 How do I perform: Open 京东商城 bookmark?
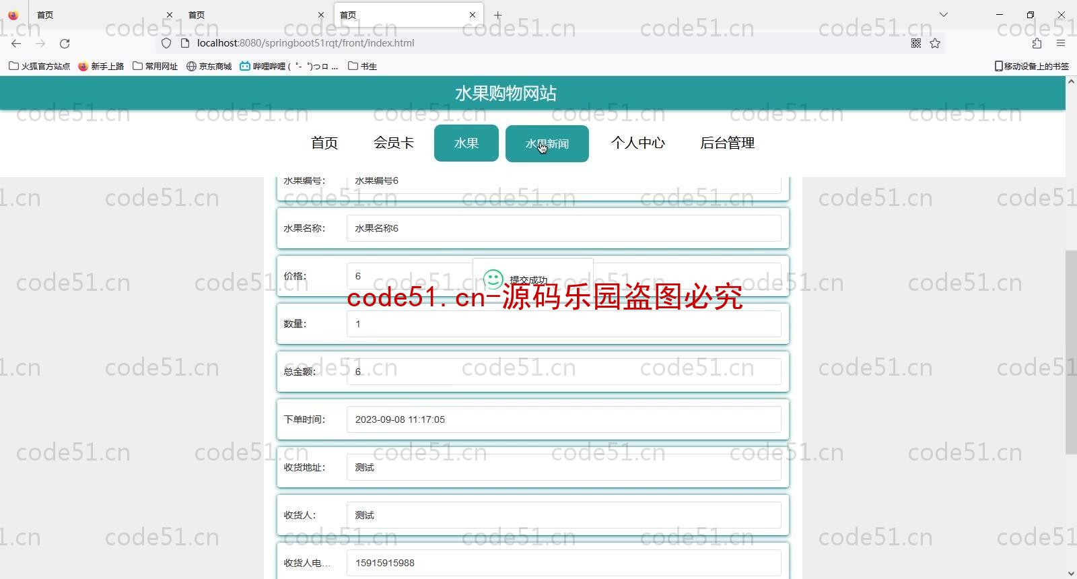[x=209, y=66]
